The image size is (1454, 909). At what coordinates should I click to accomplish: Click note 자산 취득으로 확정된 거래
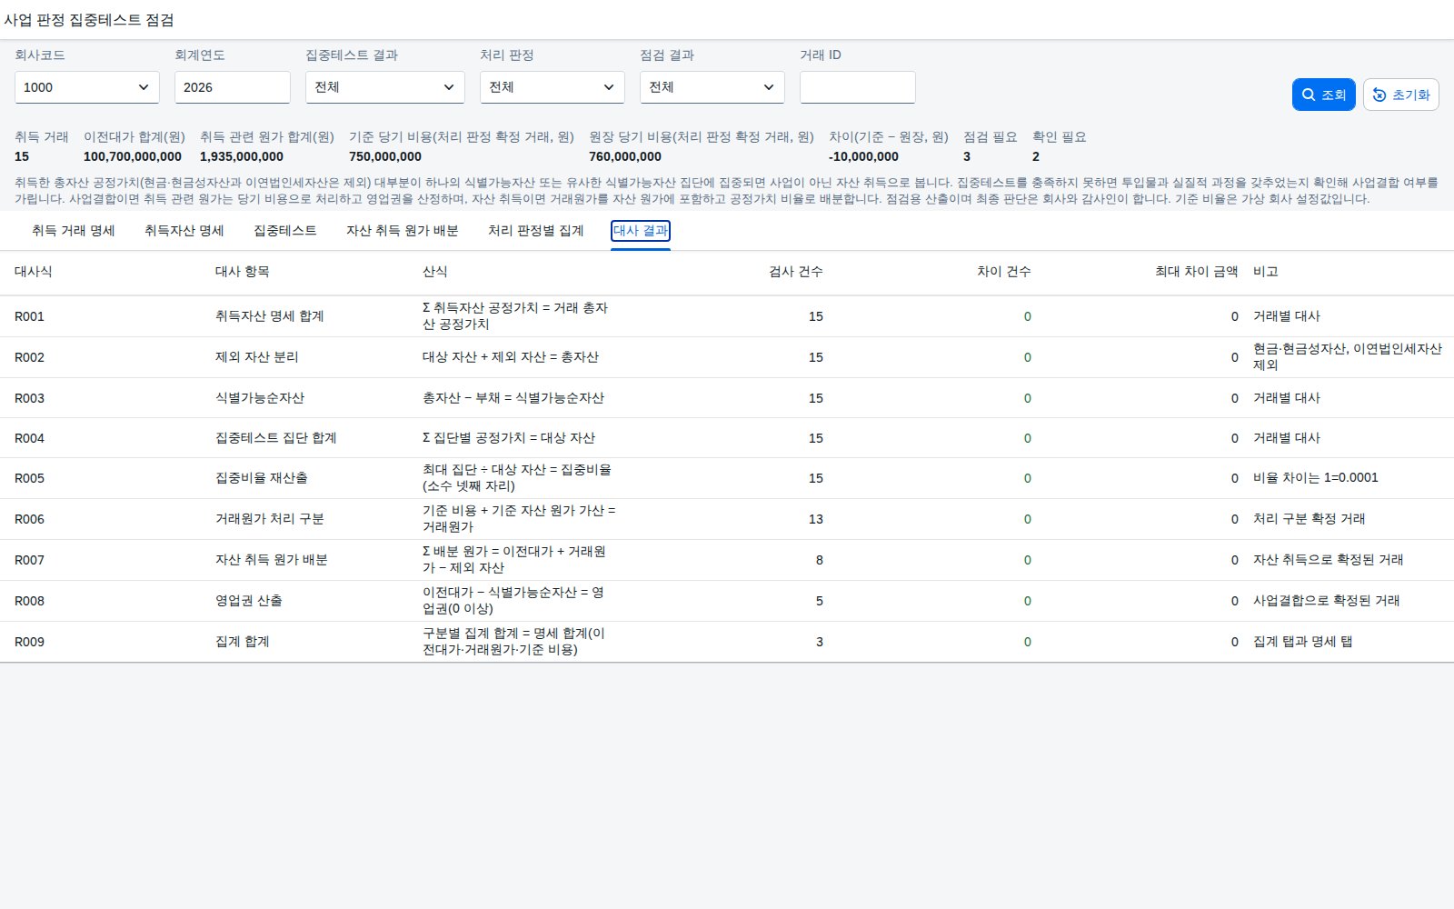1329,560
